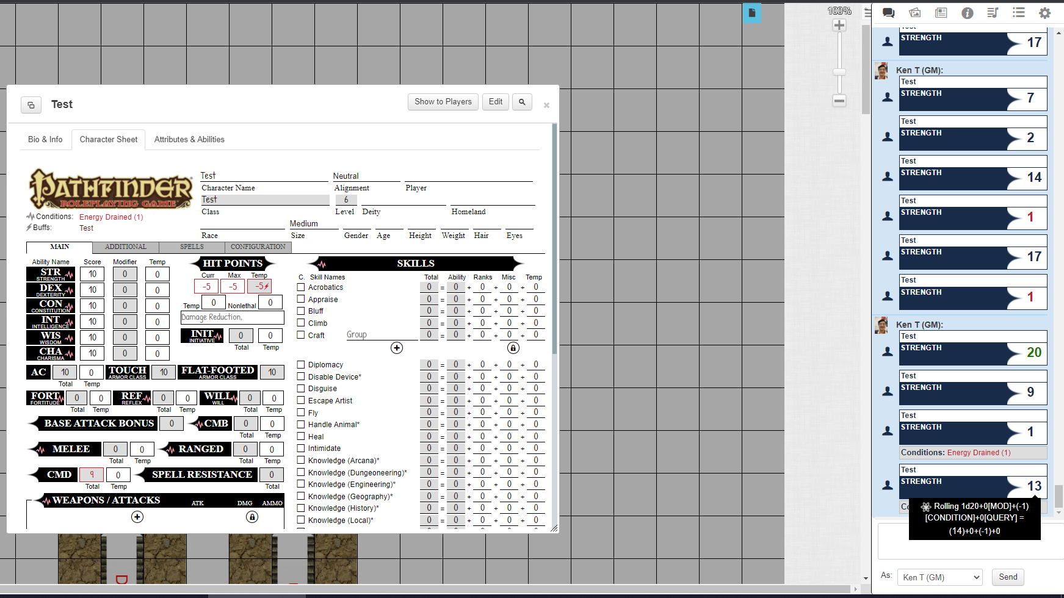This screenshot has width=1064, height=598.
Task: Open the Art Library sidebar tab
Action: (x=914, y=13)
